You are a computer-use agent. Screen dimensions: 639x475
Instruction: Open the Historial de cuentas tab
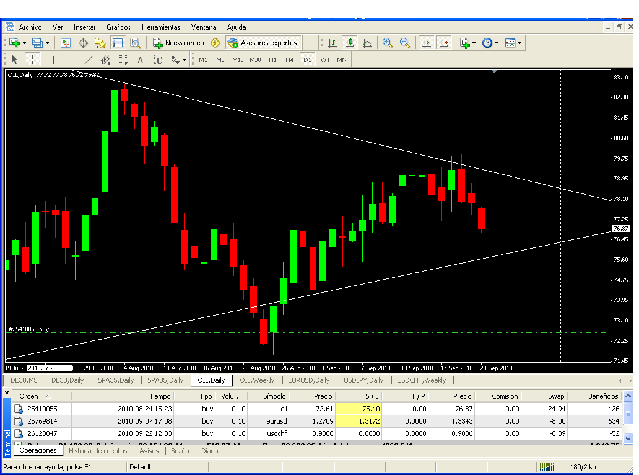98,451
